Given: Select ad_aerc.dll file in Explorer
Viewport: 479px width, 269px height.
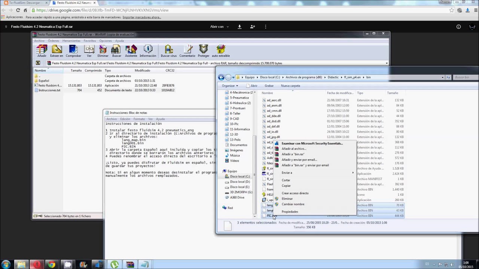Looking at the screenshot, I should (274, 100).
